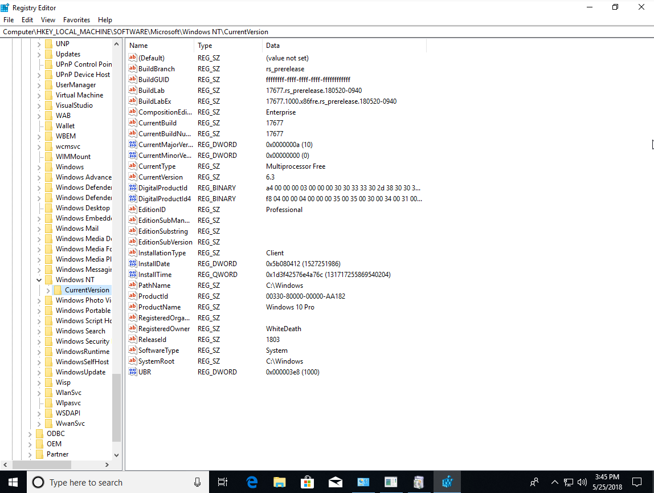Click the CurrentMajorVer DWORD value icon
This screenshot has width=654, height=493.
pos(133,144)
